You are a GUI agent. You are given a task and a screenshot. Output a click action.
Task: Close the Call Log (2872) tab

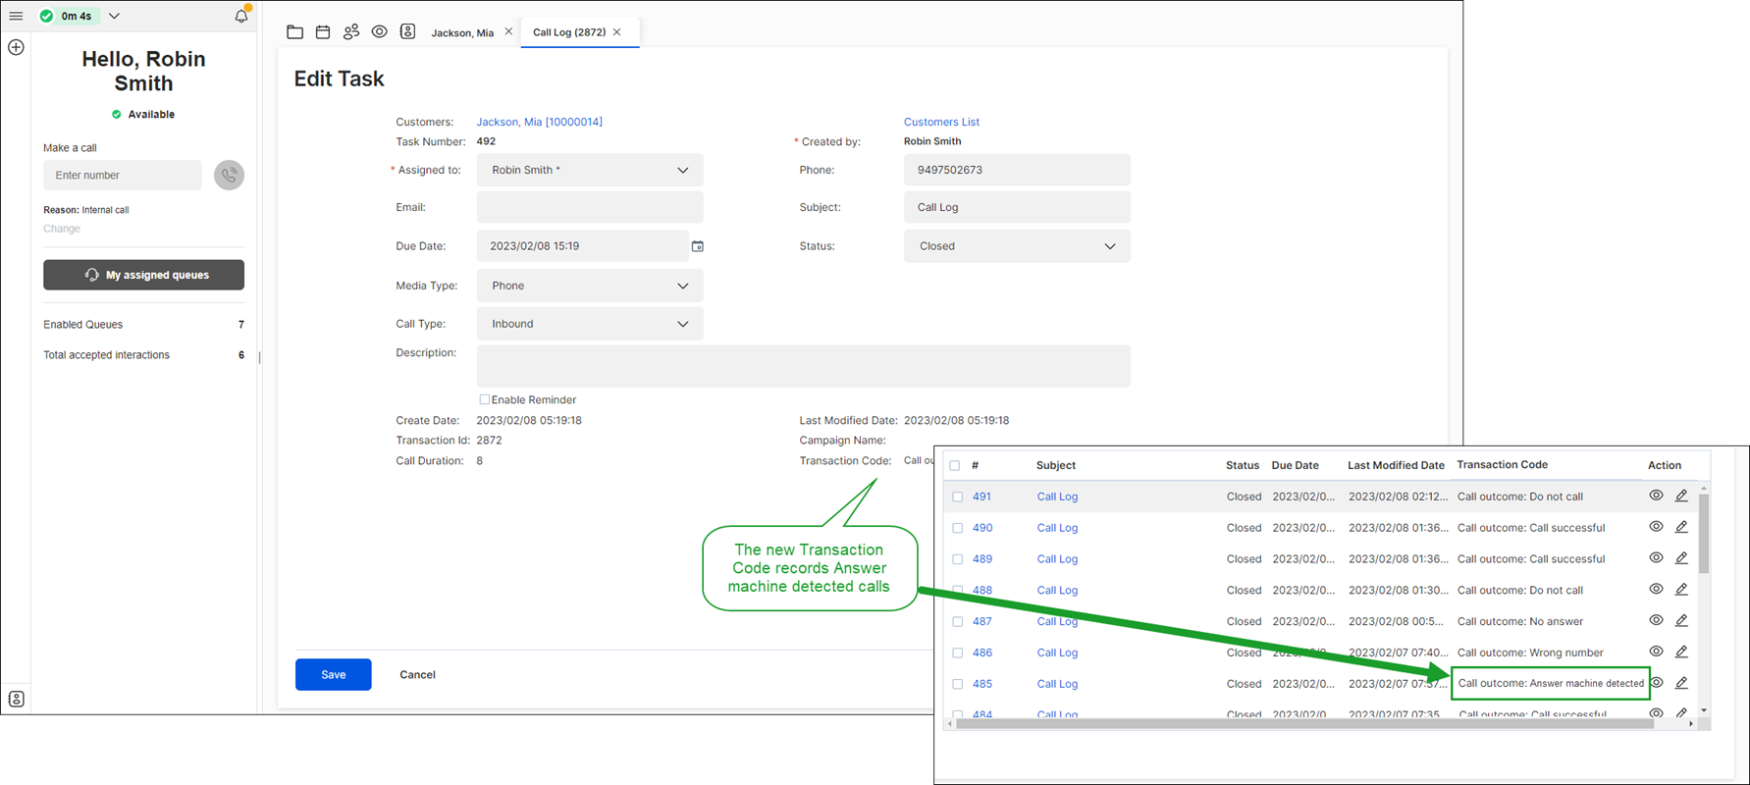coord(617,32)
